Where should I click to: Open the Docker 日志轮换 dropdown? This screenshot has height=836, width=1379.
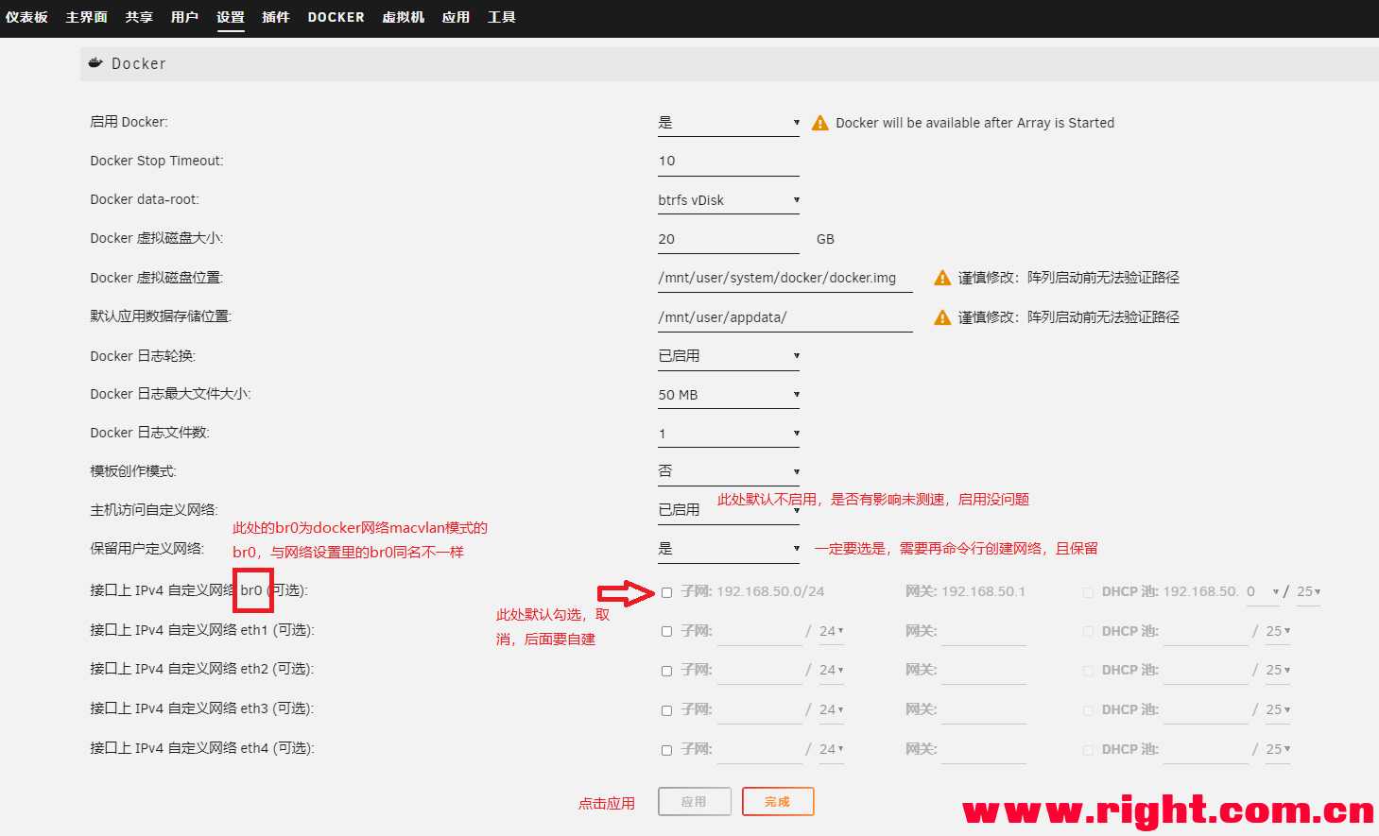pyautogui.click(x=729, y=356)
